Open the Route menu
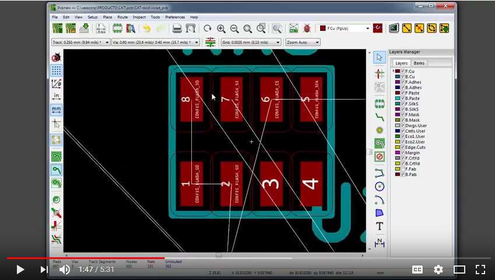The width and height of the screenshot is (495, 280). pos(122,17)
